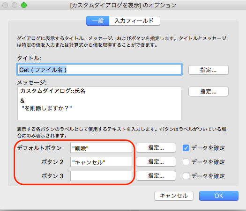This screenshot has height=211, width=246.
Task: Uncheck データを確定 for the default button
Action: tap(186, 148)
